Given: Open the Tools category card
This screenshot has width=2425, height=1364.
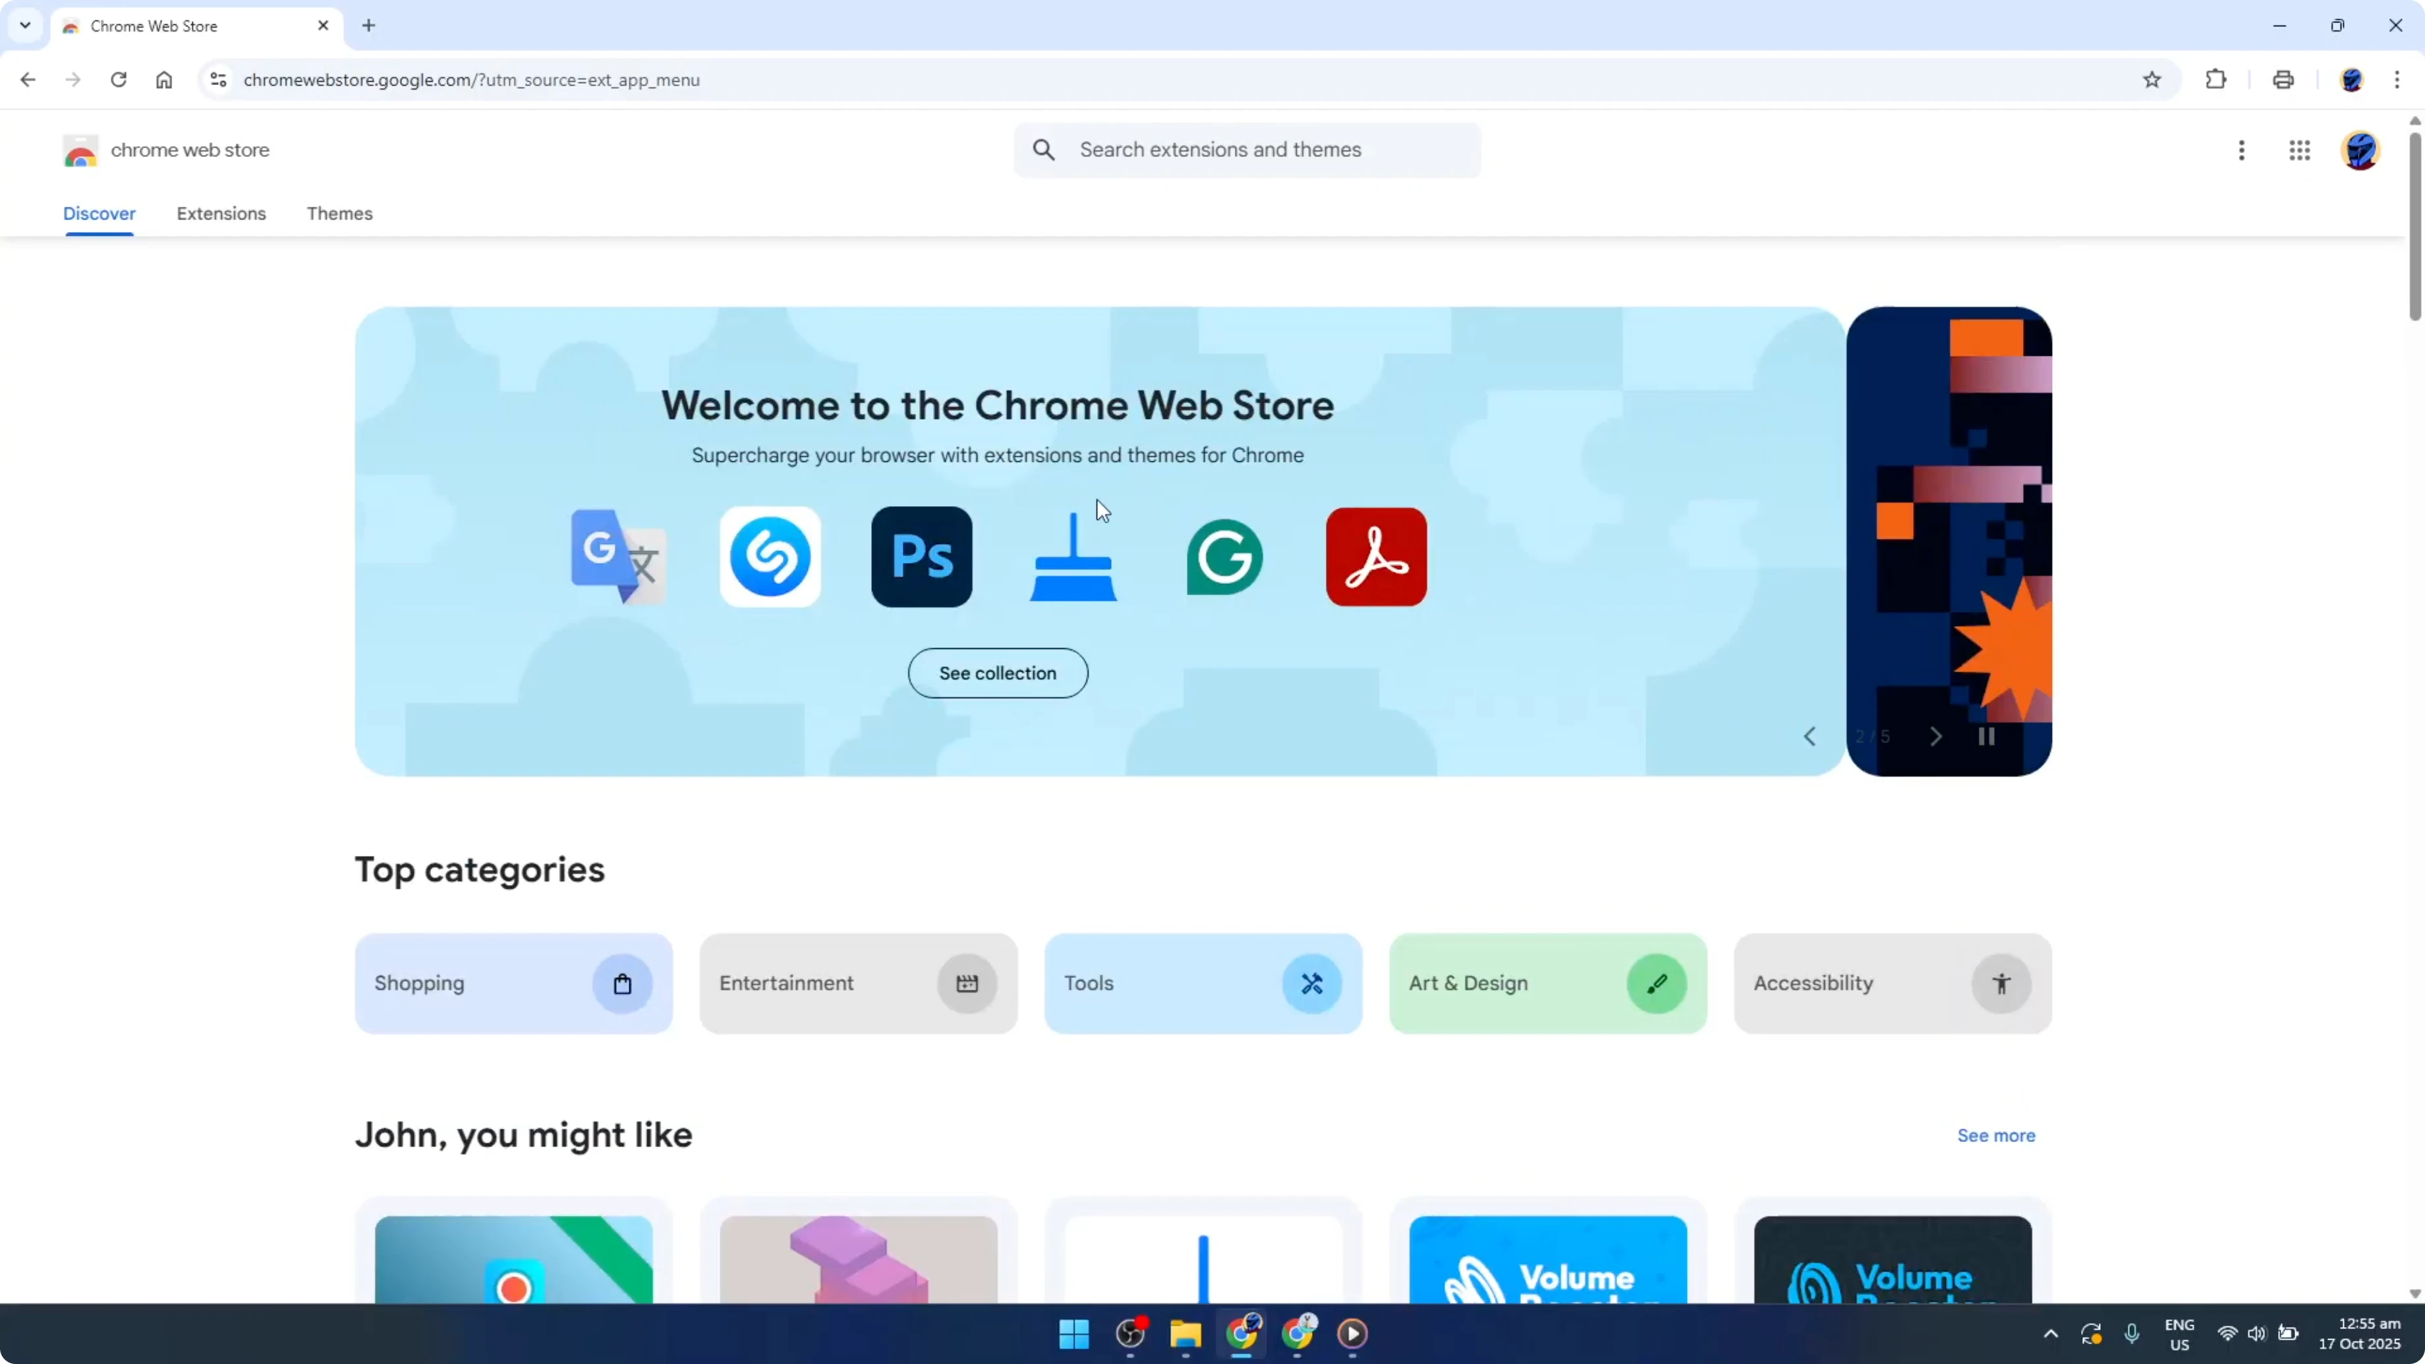Looking at the screenshot, I should pyautogui.click(x=1202, y=982).
